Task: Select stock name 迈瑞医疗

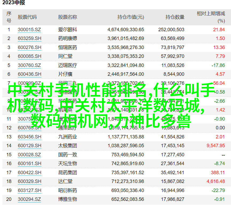Action: (x=68, y=65)
